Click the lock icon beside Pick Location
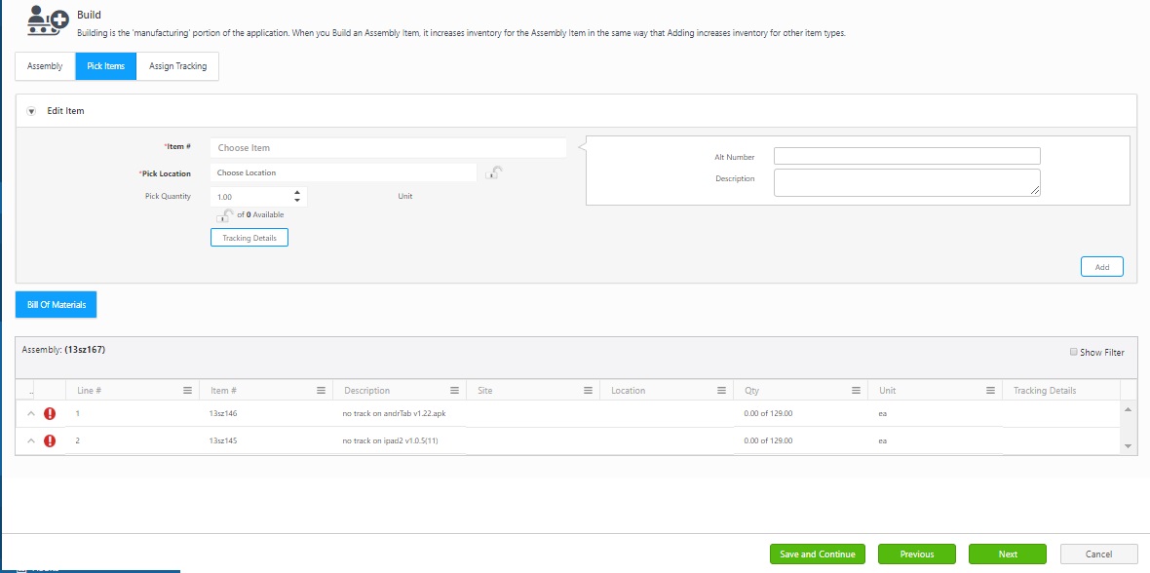The height and width of the screenshot is (573, 1150). point(495,173)
